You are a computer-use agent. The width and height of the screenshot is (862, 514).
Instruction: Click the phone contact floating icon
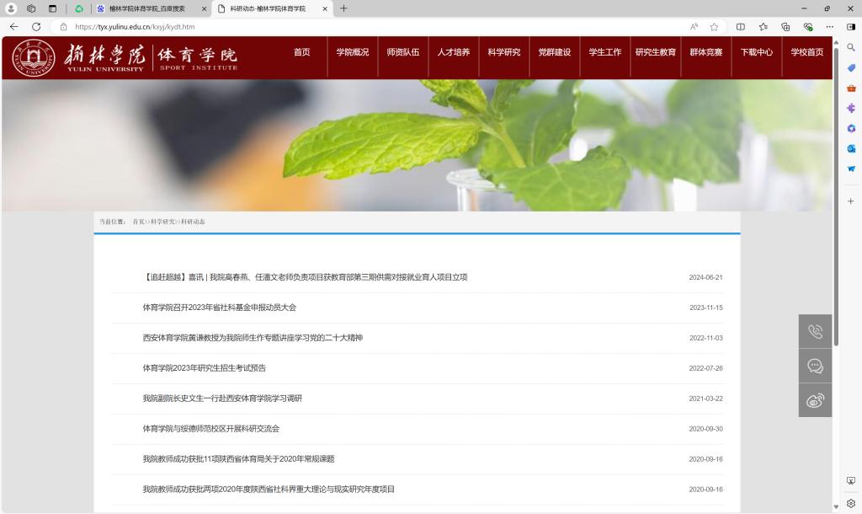pyautogui.click(x=815, y=331)
